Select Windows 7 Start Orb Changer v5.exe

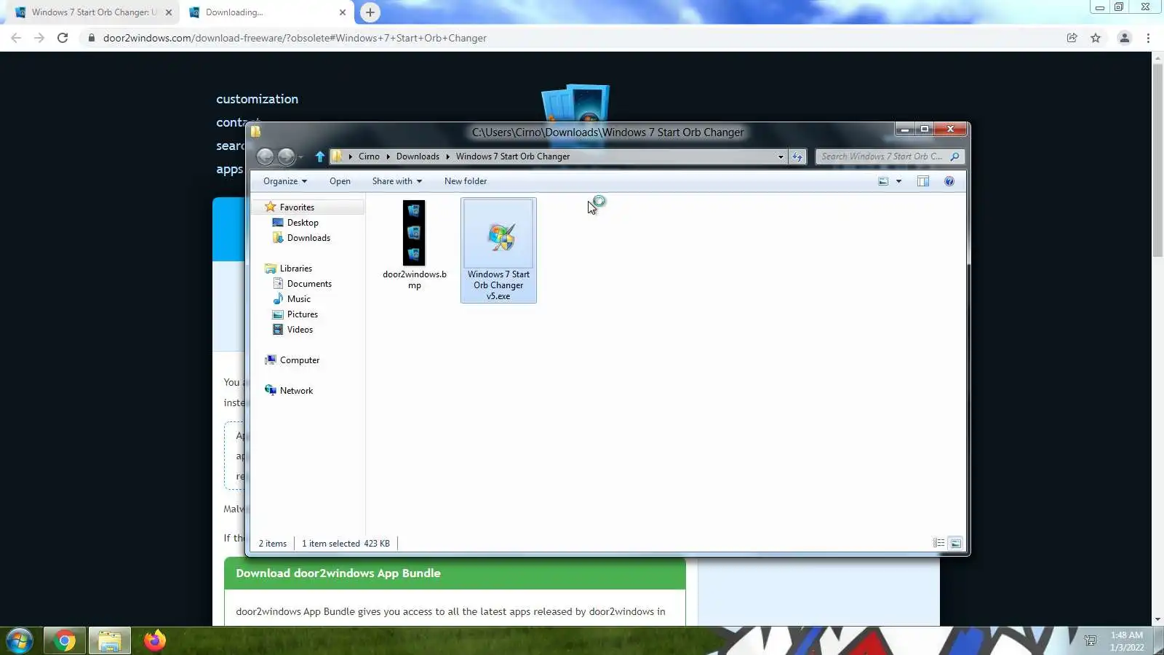[498, 250]
